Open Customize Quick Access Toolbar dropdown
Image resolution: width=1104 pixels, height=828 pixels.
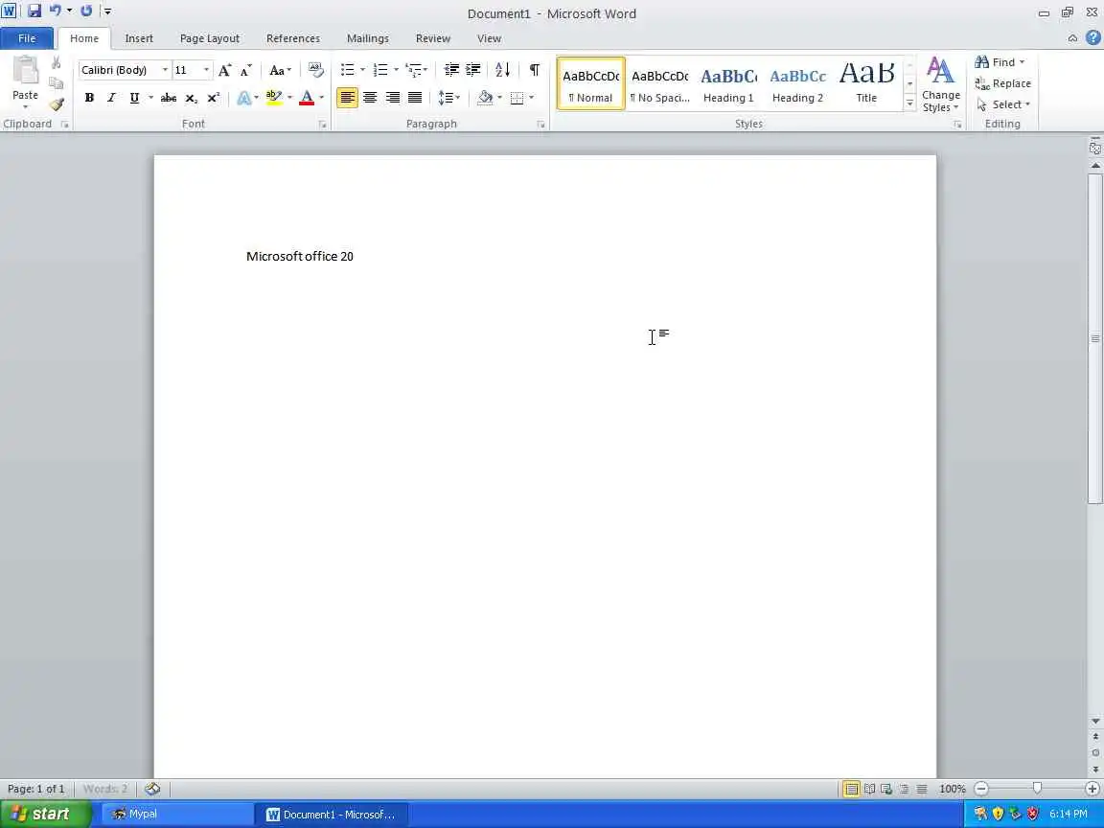click(107, 11)
